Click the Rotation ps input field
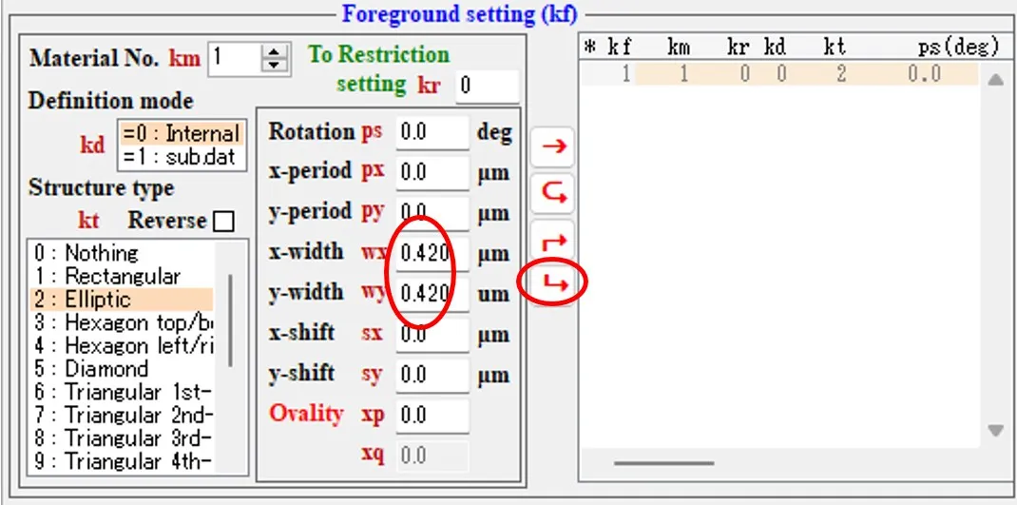Viewport: 1017px width, 505px height. coord(432,132)
